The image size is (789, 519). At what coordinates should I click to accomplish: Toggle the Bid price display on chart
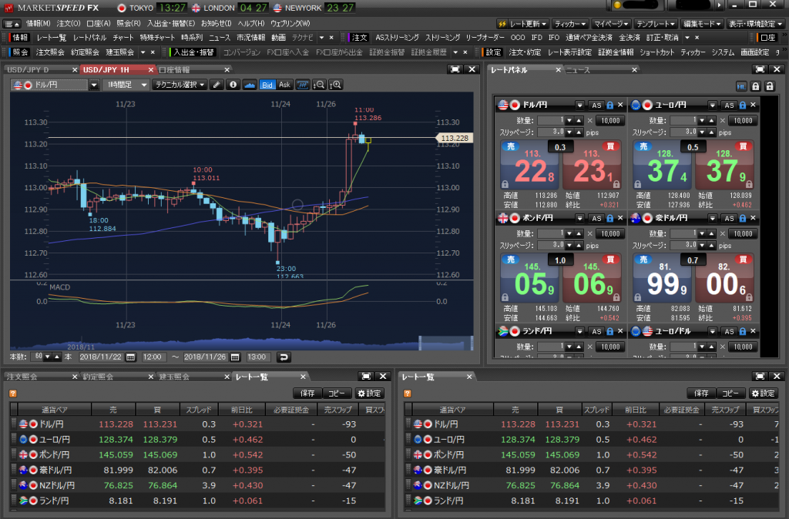click(267, 85)
